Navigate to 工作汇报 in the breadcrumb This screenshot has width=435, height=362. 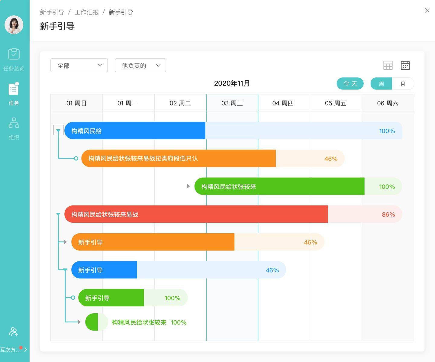[87, 12]
